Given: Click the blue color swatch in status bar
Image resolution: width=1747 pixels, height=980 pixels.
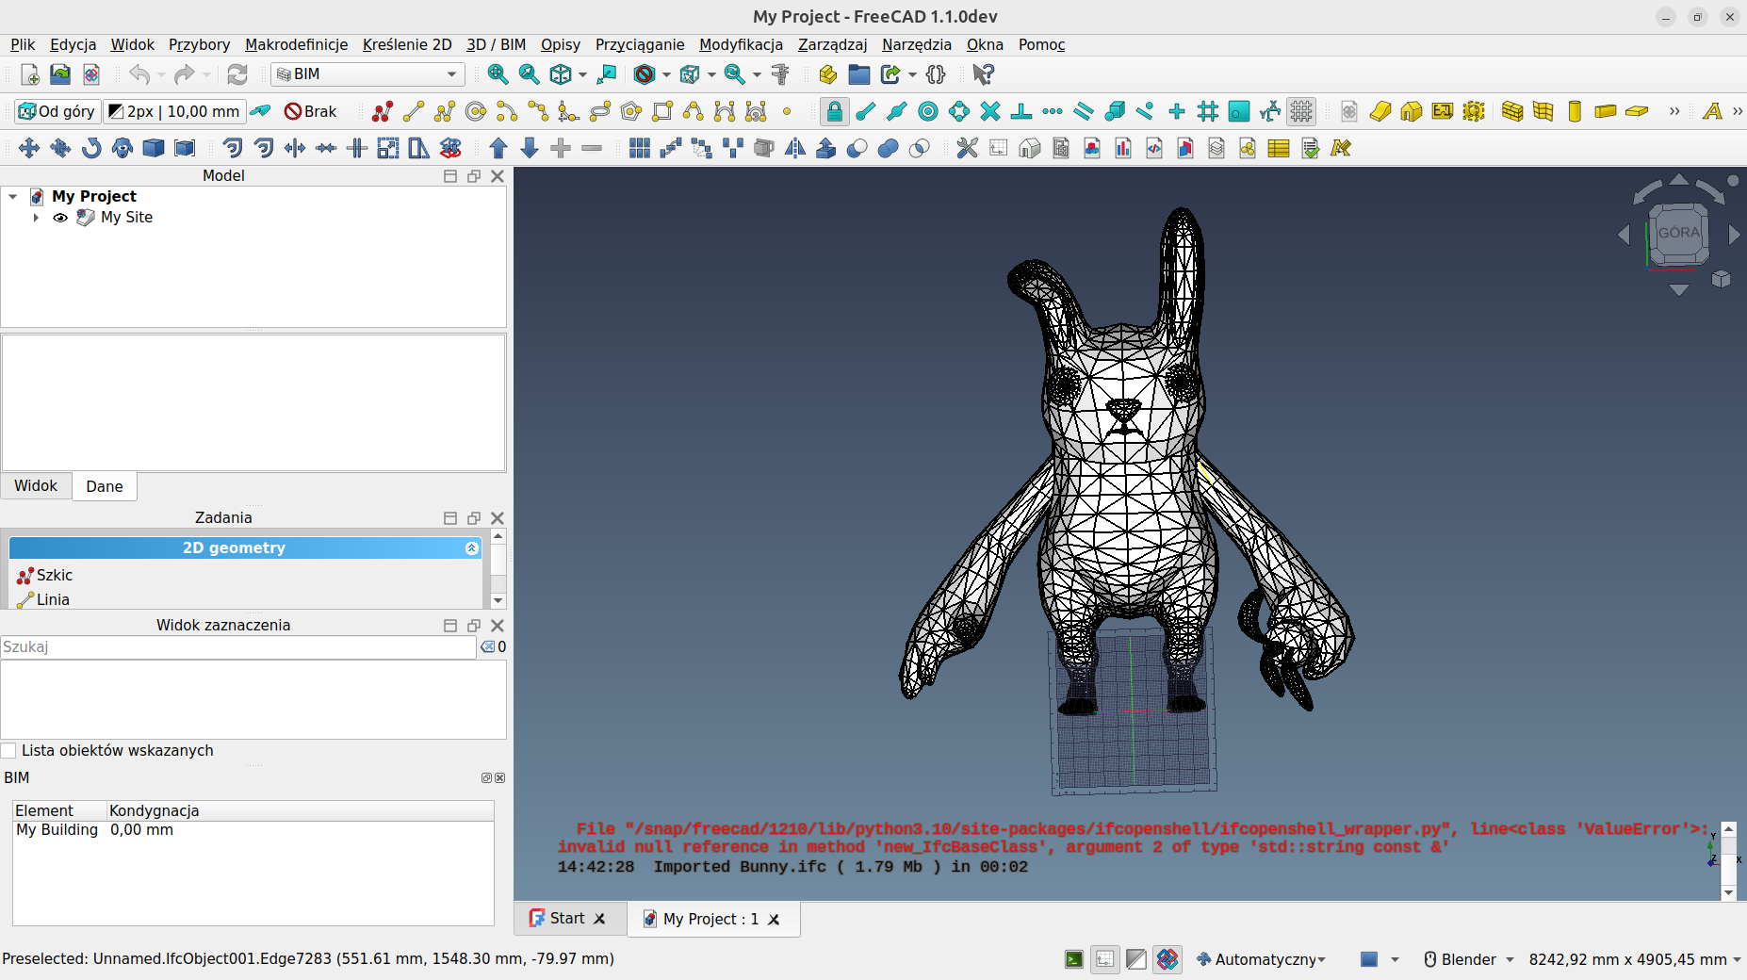Looking at the screenshot, I should pyautogui.click(x=1369, y=959).
